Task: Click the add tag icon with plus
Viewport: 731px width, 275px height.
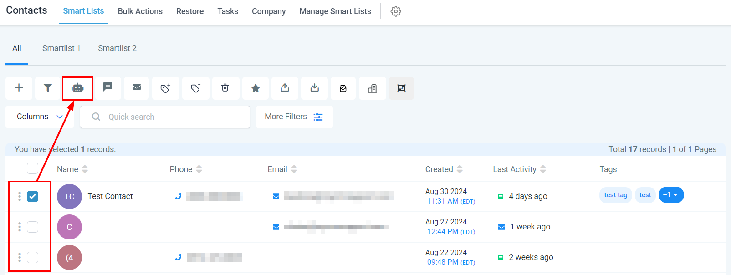Action: (165, 88)
